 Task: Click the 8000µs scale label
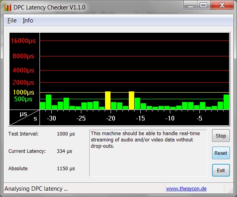point(23,56)
